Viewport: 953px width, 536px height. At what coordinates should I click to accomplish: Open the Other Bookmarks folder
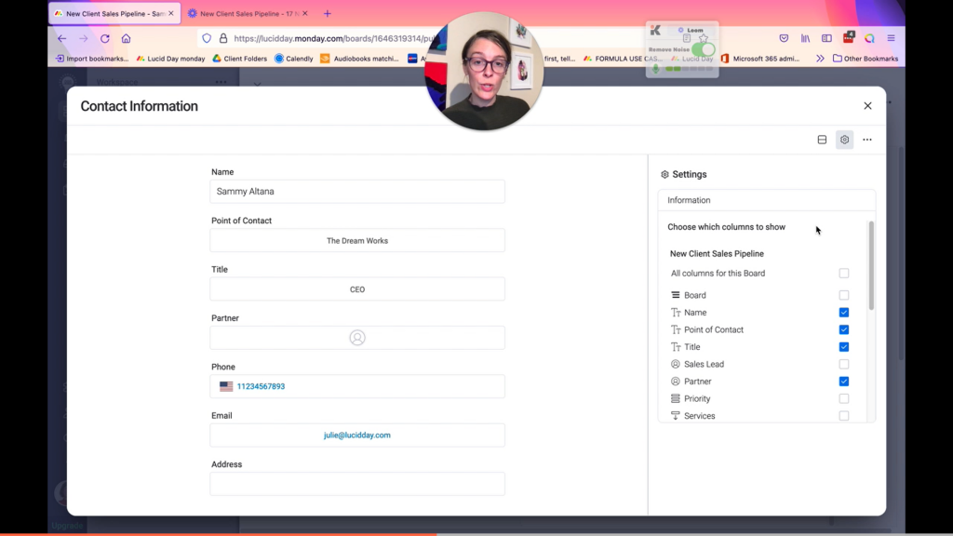click(x=865, y=59)
